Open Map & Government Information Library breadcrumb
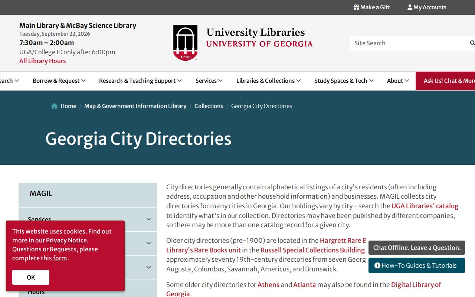Viewport: 475px width, 297px height. 135,106
